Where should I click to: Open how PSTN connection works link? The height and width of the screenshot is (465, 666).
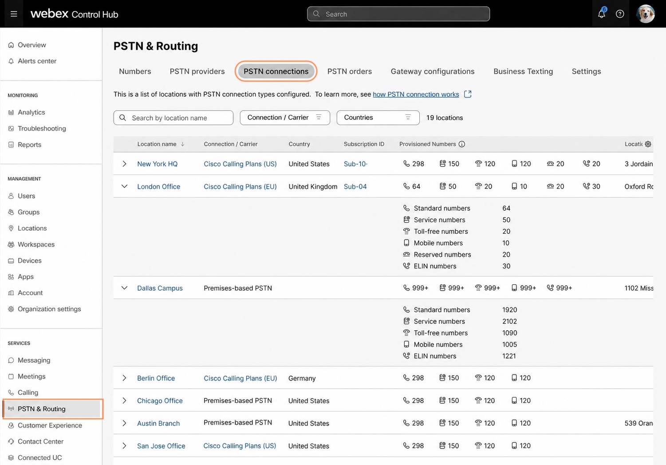[x=416, y=94]
